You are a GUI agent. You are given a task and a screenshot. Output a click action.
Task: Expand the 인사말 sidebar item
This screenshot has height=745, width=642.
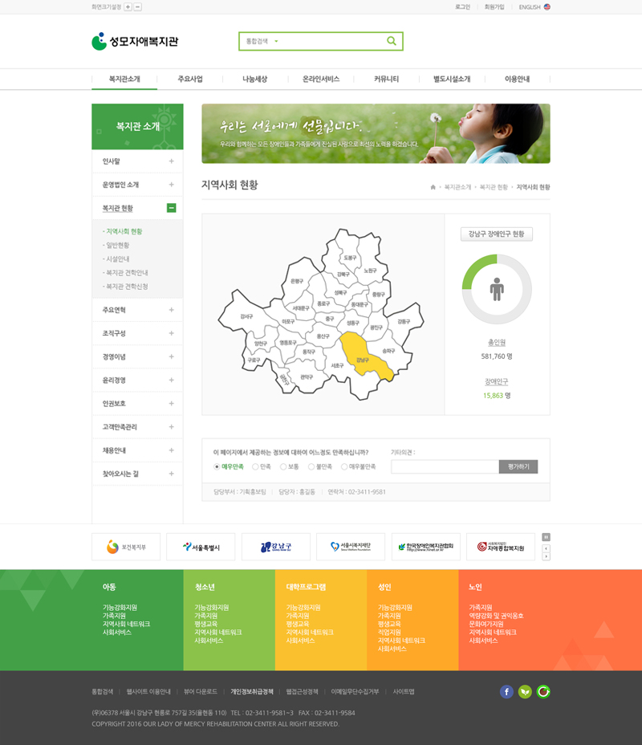tap(171, 161)
